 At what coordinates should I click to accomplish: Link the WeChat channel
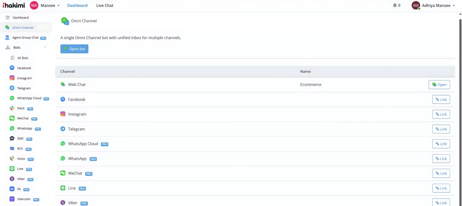tap(441, 173)
